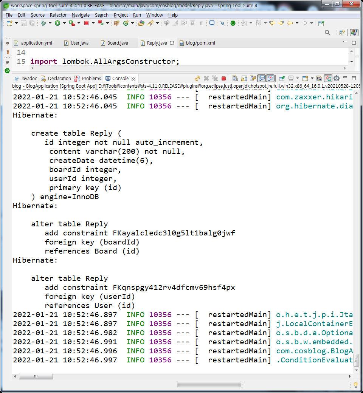Click the Pin Console icon
Viewport: 363px width, 393px height.
(282, 79)
